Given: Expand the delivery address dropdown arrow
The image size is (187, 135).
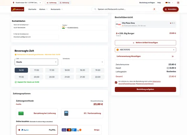Looking at the screenshot, I should (40, 3).
